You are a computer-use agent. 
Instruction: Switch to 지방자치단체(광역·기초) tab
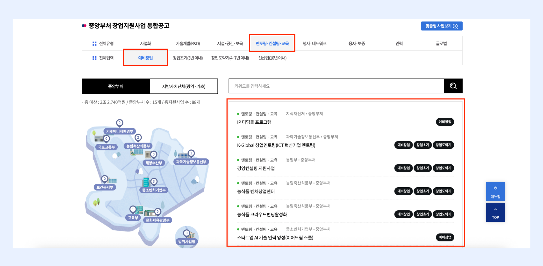coord(184,86)
